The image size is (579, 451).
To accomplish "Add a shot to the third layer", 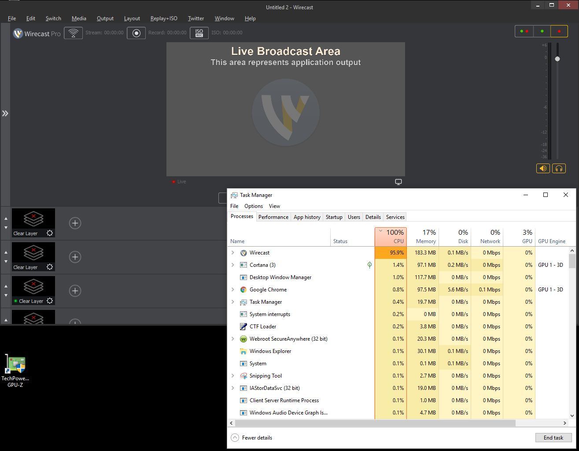I will (75, 291).
